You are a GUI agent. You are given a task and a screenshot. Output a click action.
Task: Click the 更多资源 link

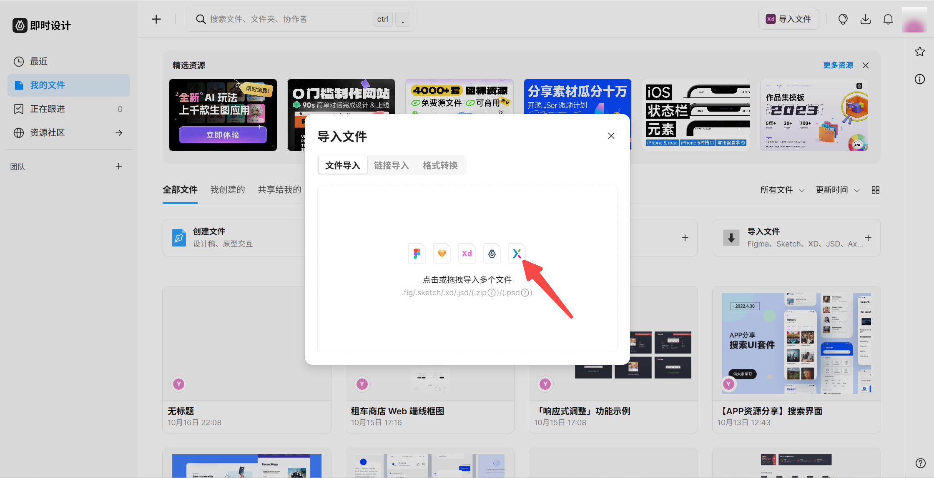(838, 65)
